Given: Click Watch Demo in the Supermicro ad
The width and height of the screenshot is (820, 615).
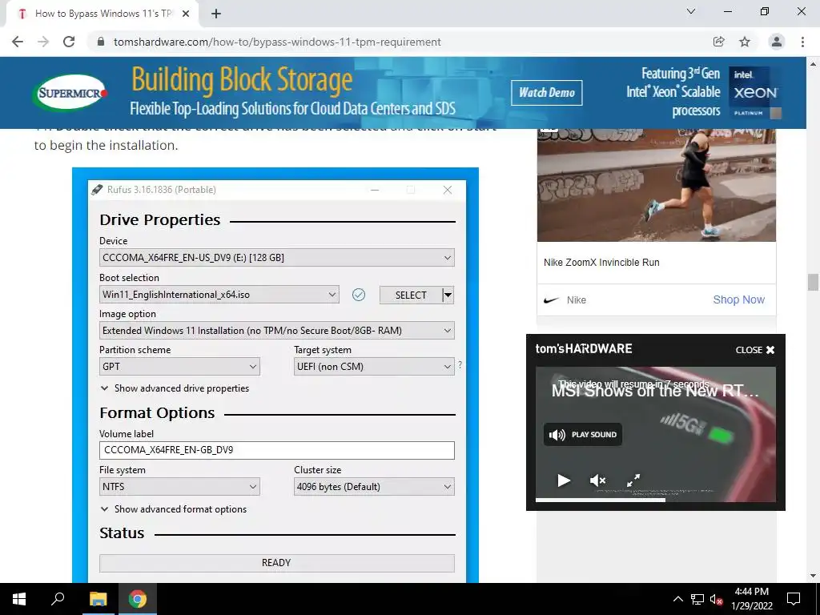Looking at the screenshot, I should (546, 93).
